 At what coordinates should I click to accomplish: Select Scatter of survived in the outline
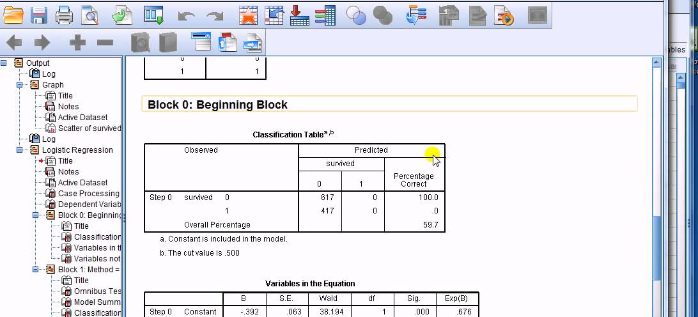point(89,128)
